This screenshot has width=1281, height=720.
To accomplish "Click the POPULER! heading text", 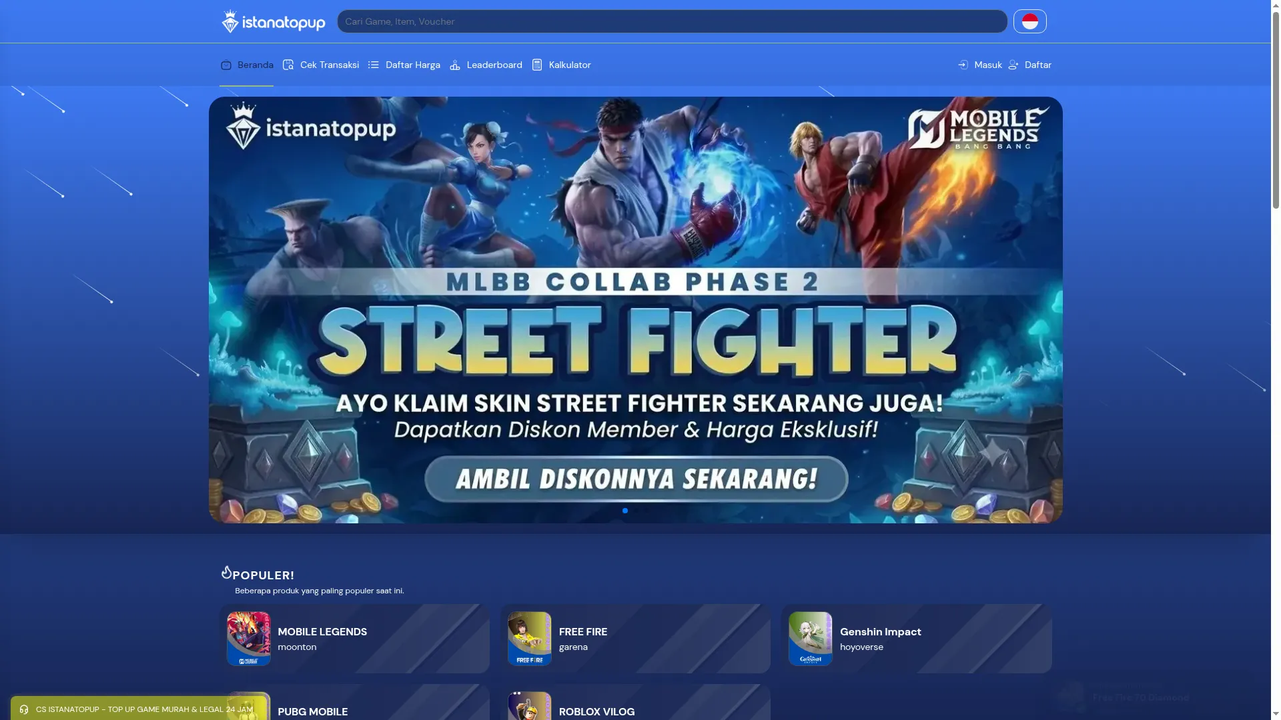I will coord(264,575).
